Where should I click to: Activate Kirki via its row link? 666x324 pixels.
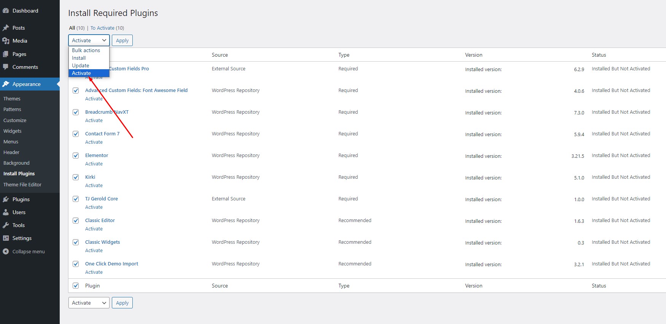coord(94,185)
